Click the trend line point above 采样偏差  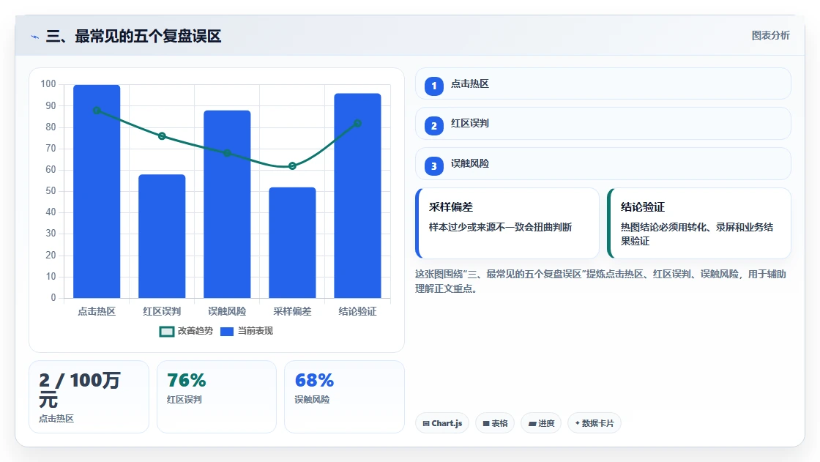tap(292, 166)
